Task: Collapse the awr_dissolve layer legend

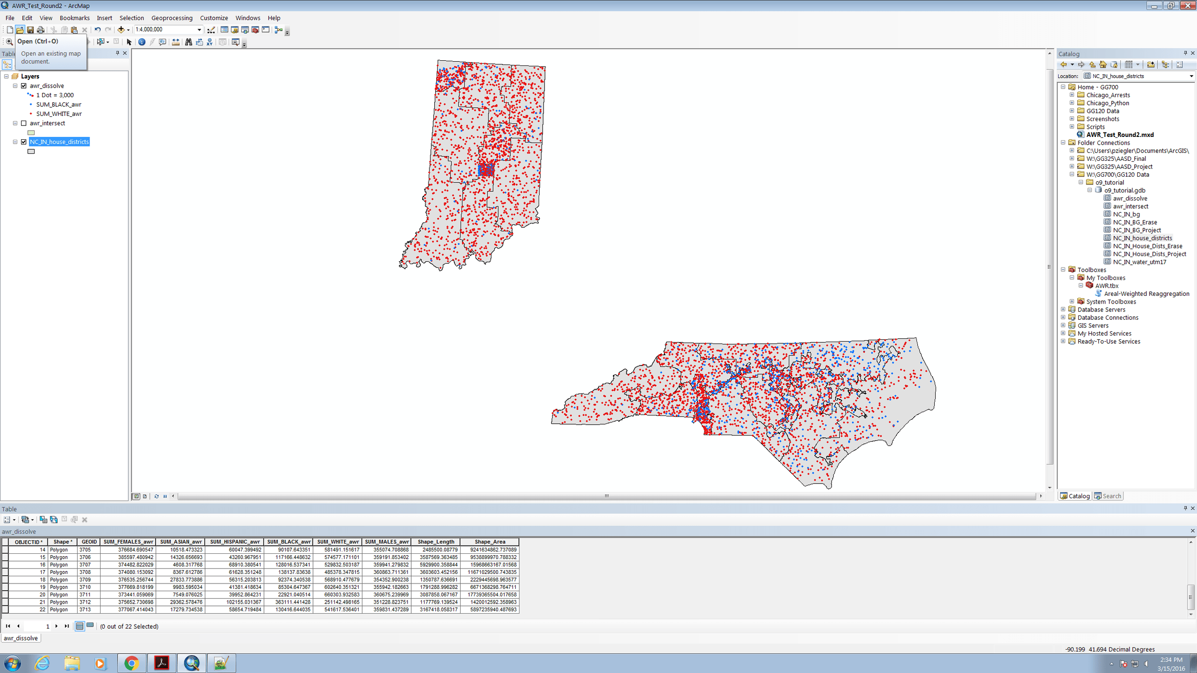Action: pyautogui.click(x=15, y=86)
